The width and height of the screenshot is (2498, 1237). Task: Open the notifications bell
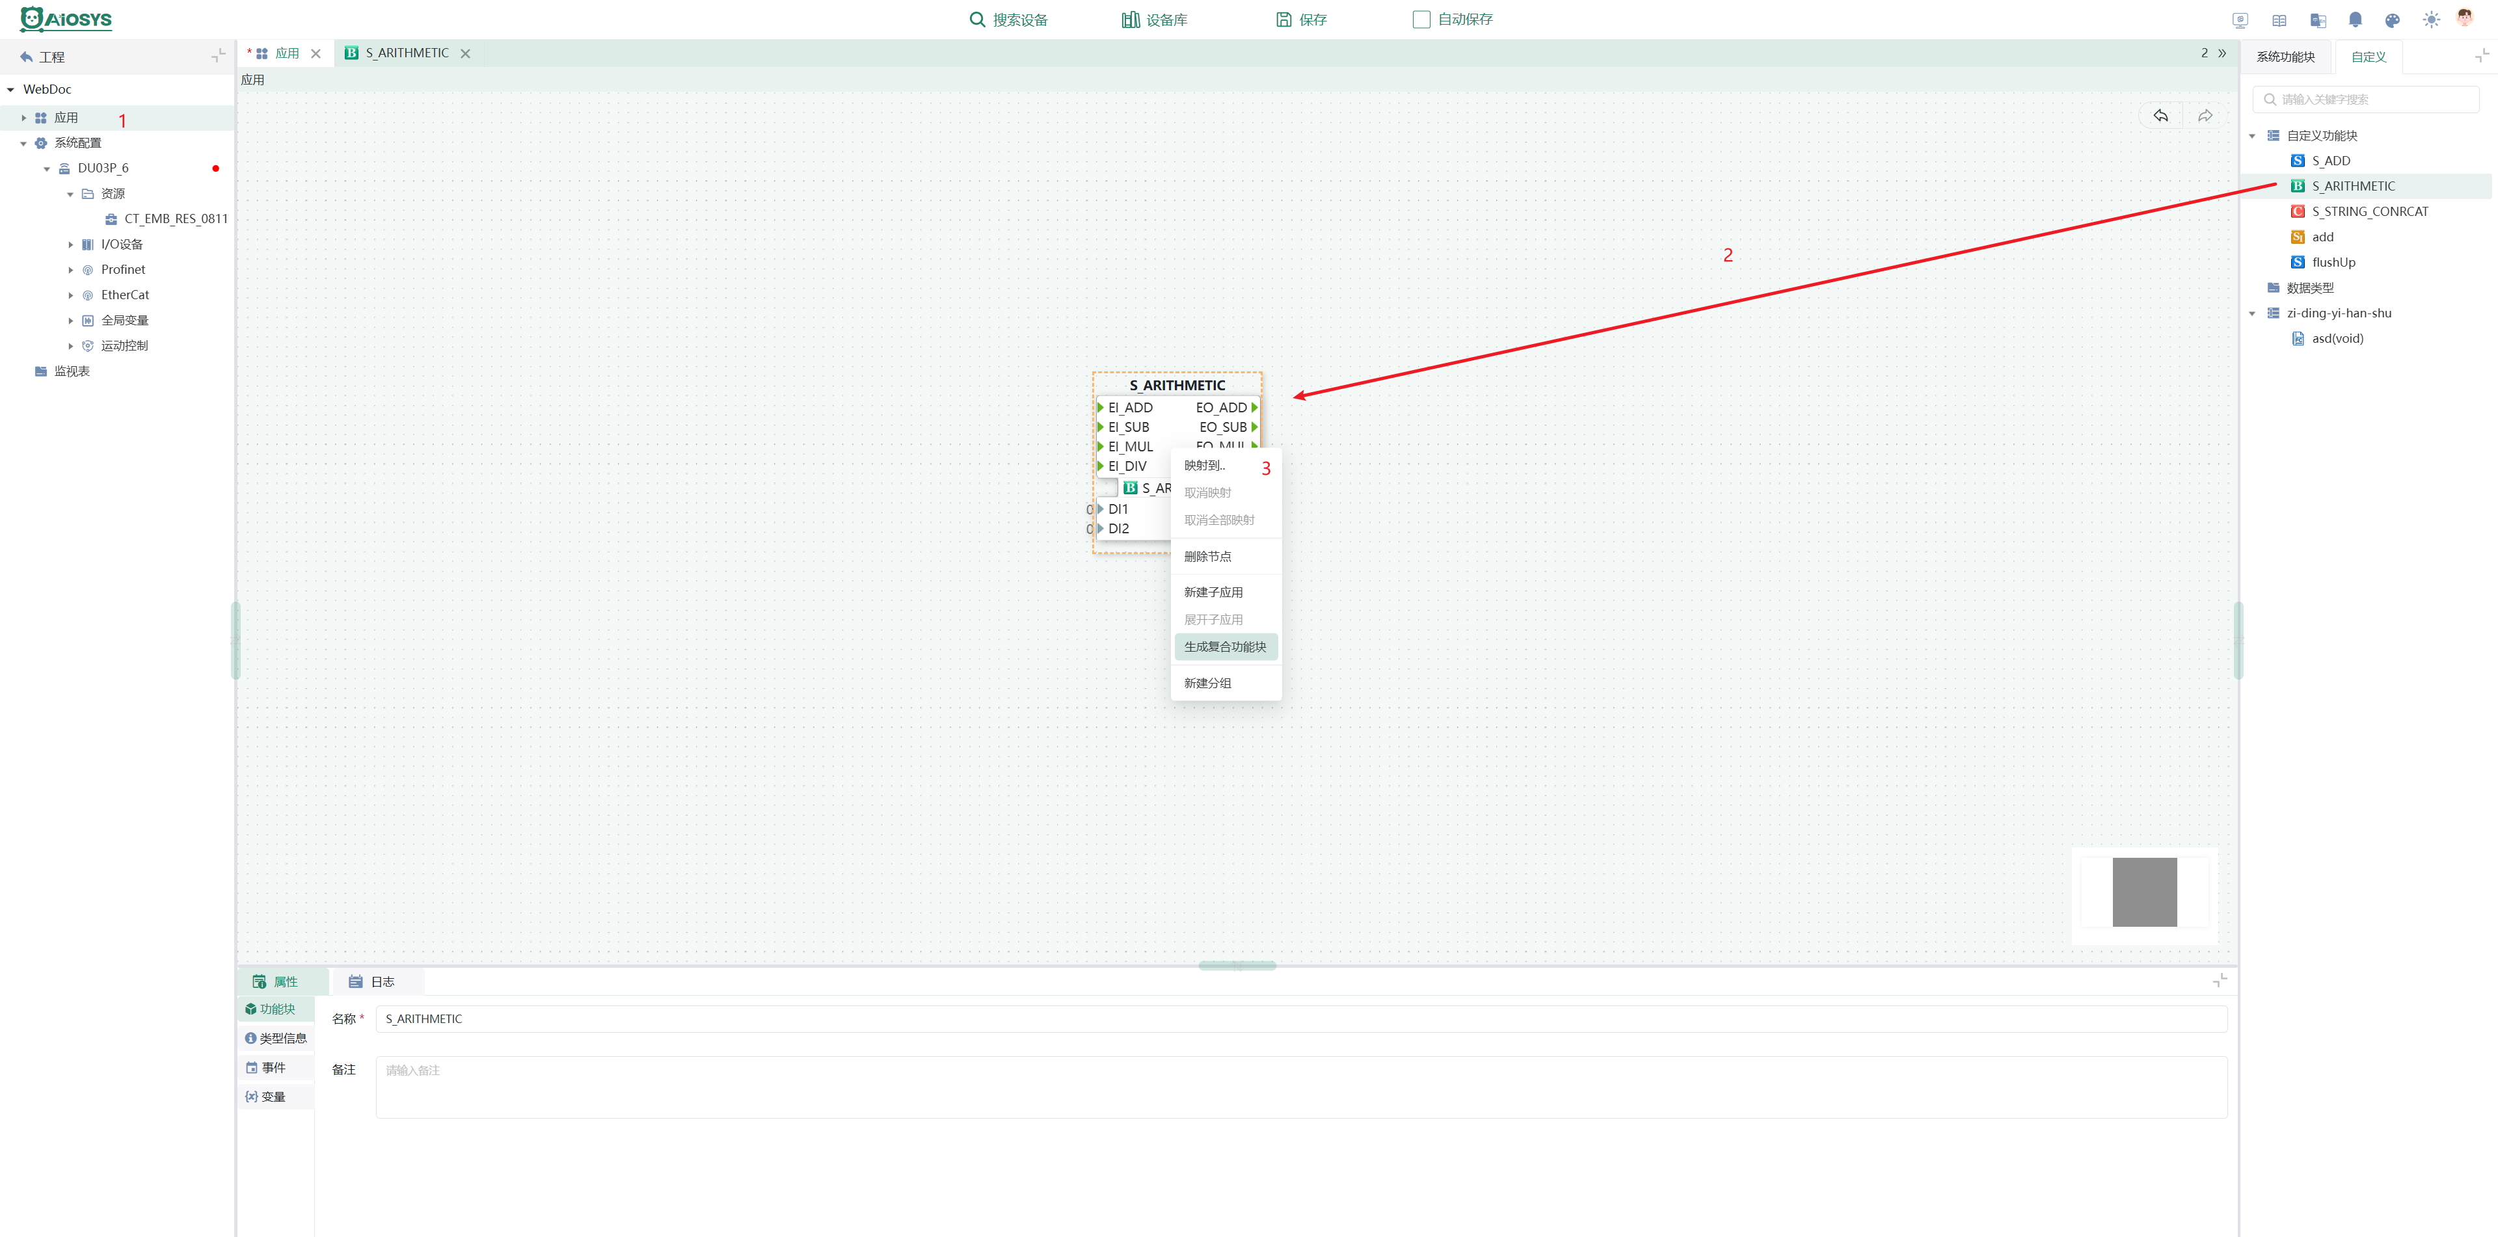pyautogui.click(x=2356, y=20)
